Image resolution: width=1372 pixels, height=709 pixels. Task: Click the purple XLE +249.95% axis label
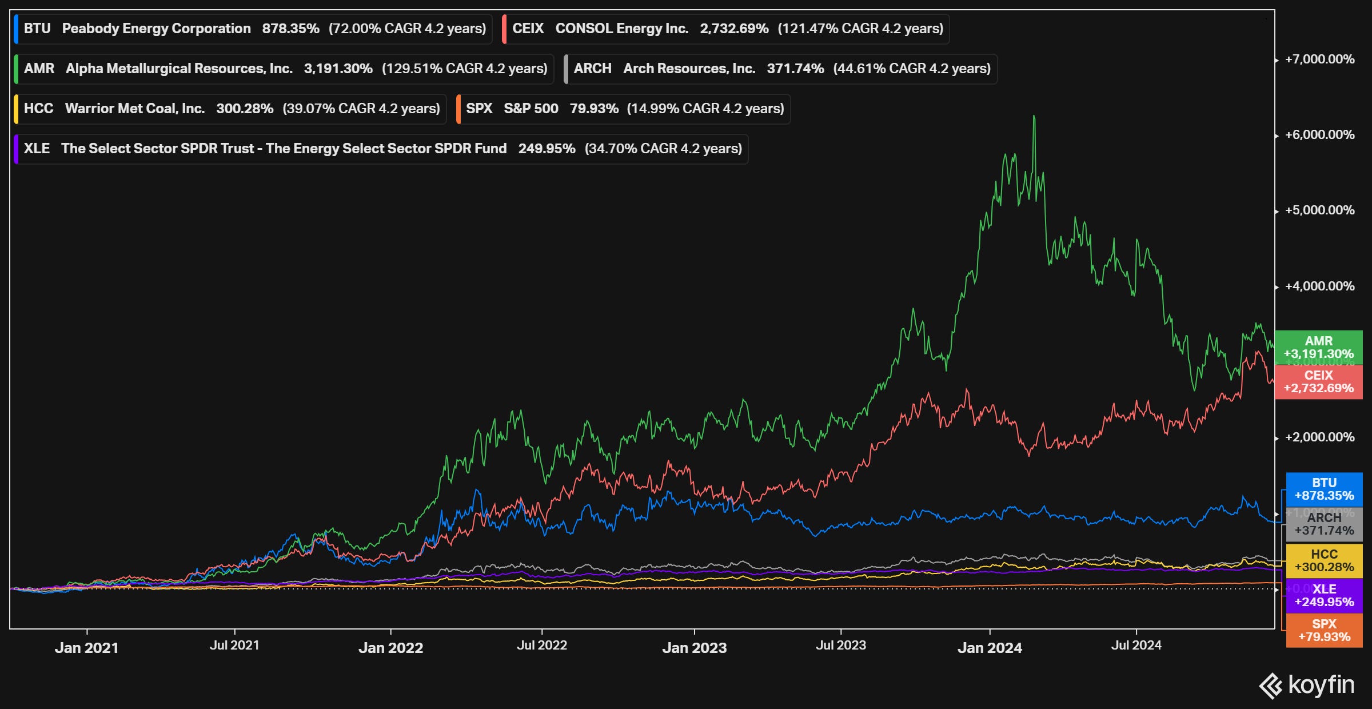click(x=1325, y=596)
